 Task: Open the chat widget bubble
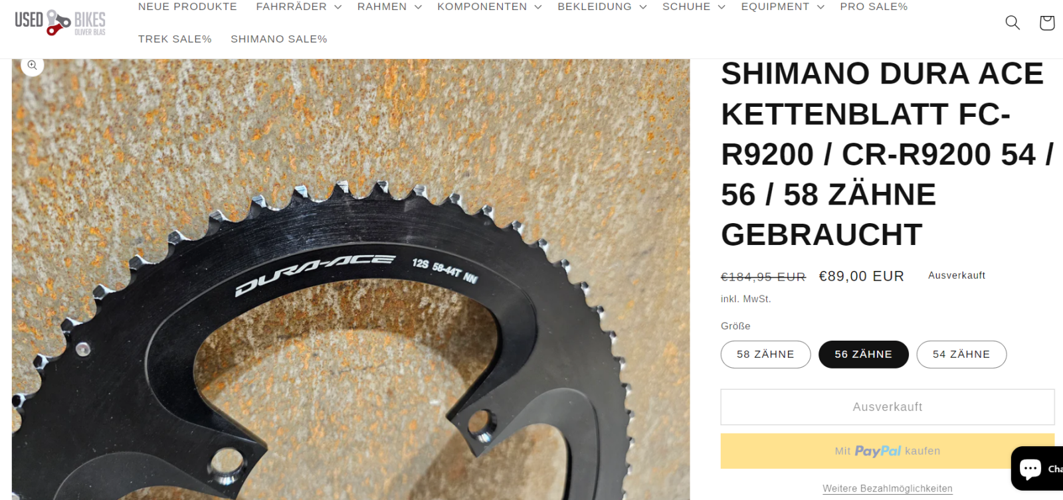coord(1037,468)
